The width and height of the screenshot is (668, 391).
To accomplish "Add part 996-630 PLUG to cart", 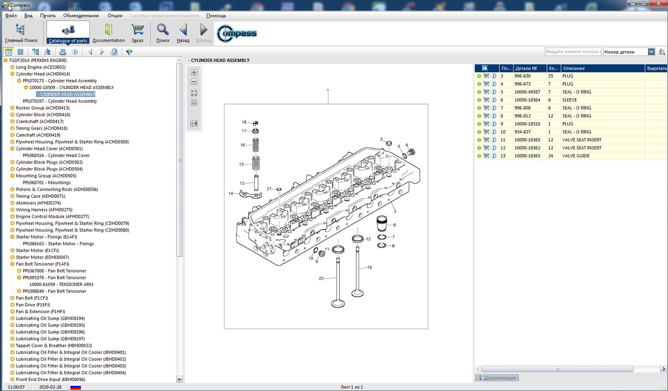I will (x=486, y=76).
